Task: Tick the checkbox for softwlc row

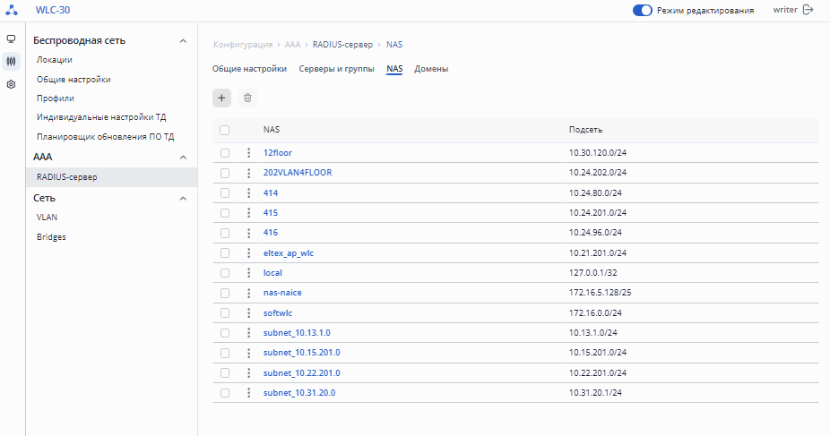Action: click(x=225, y=312)
